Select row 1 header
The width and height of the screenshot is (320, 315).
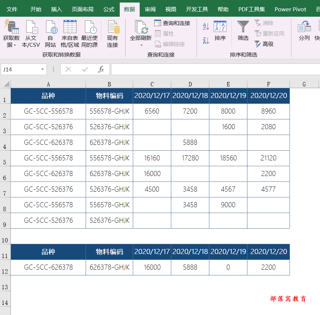pyautogui.click(x=5, y=96)
